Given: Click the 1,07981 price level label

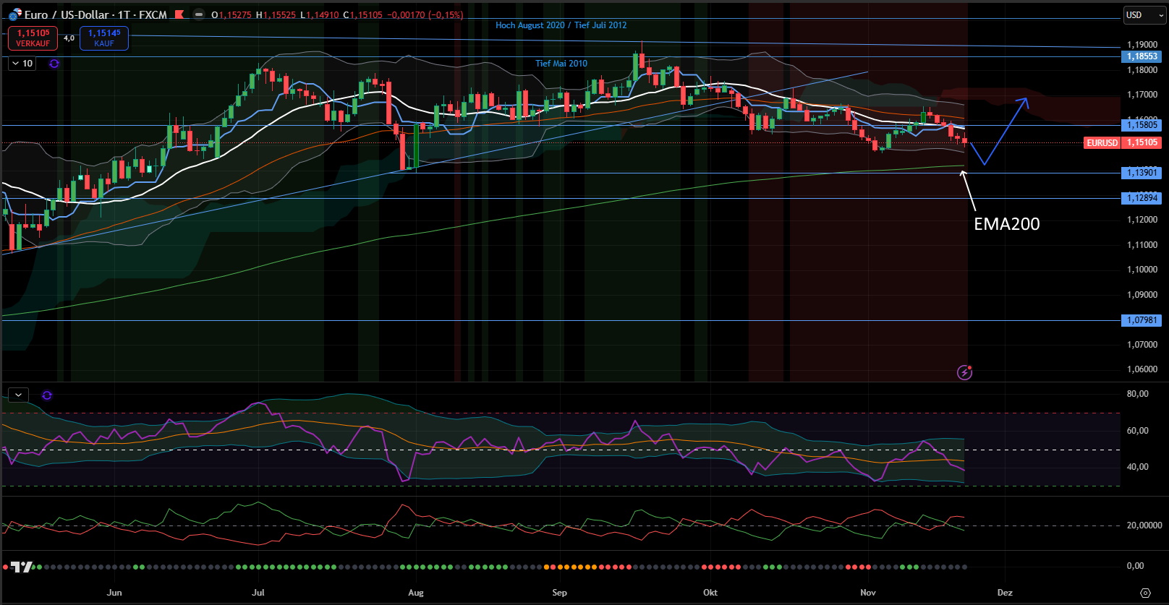Looking at the screenshot, I should coord(1142,320).
